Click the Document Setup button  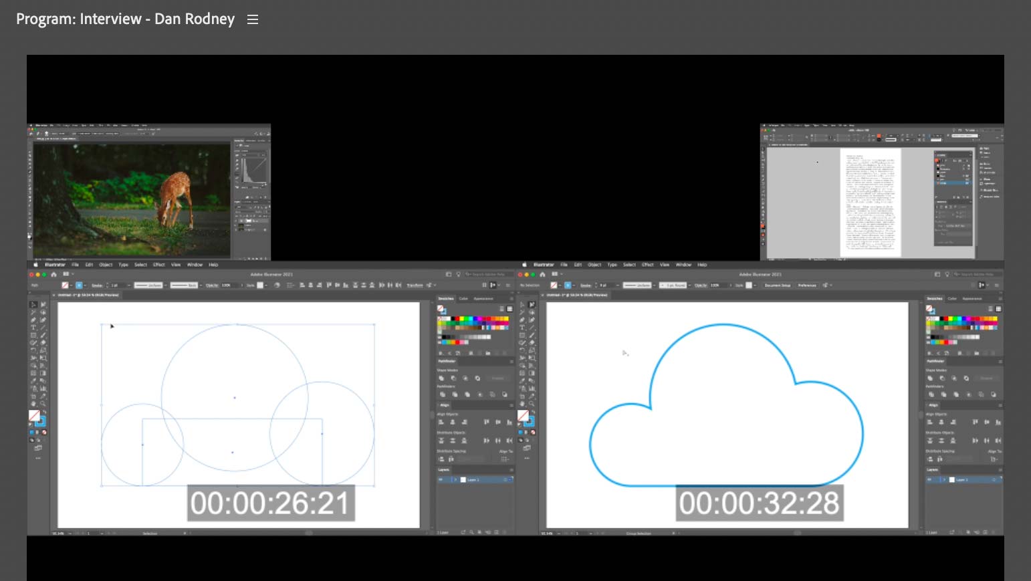tap(778, 285)
